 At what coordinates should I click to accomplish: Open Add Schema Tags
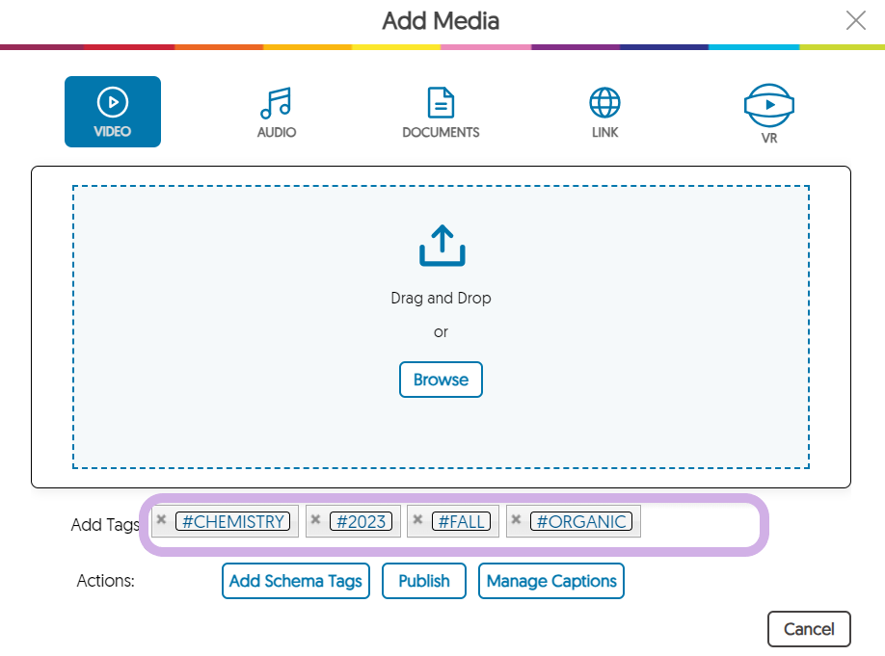tap(296, 581)
